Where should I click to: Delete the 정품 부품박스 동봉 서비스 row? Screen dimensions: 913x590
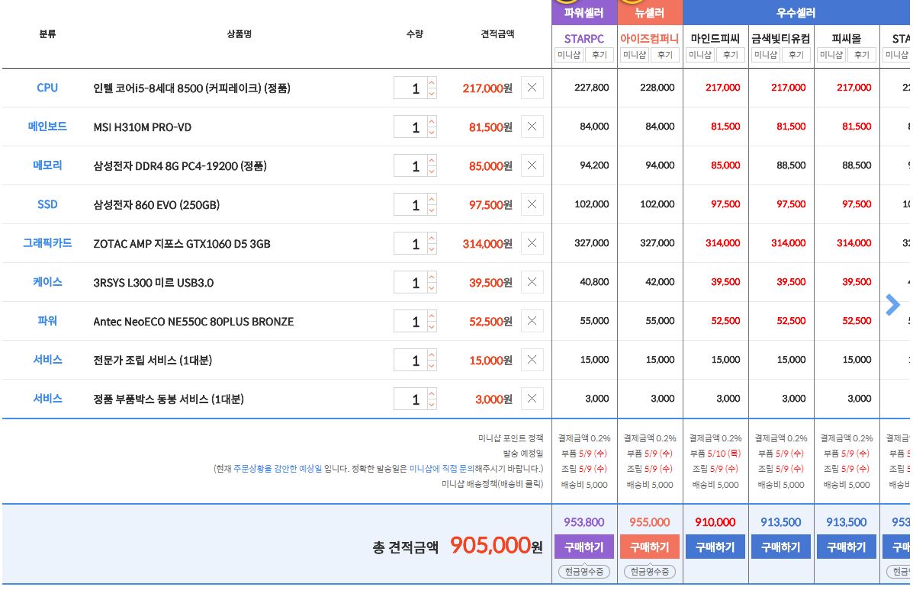point(532,399)
